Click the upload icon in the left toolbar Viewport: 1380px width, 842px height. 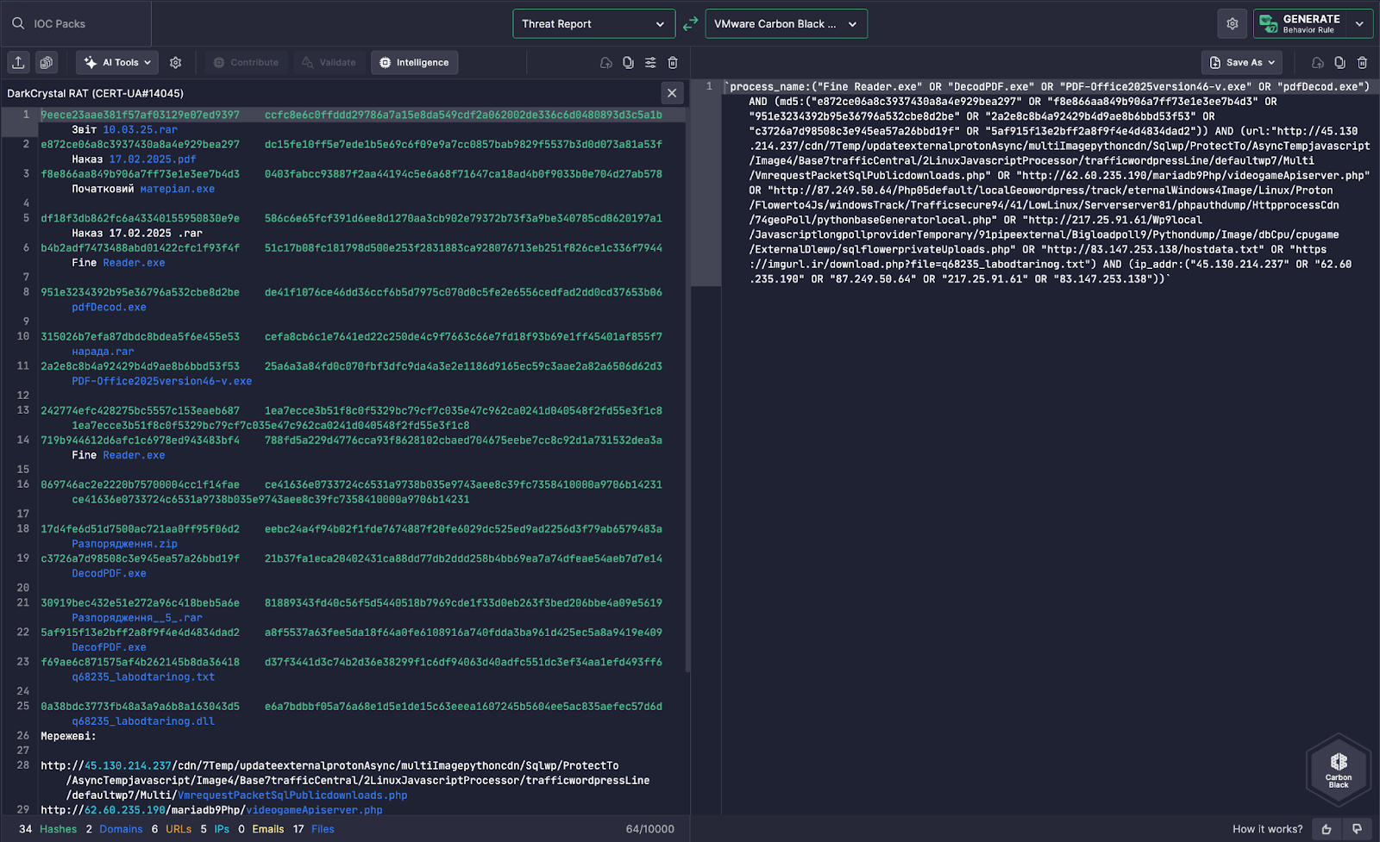[x=18, y=62]
